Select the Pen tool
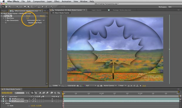The height and width of the screenshot is (108, 182). pyautogui.click(x=28, y=7)
